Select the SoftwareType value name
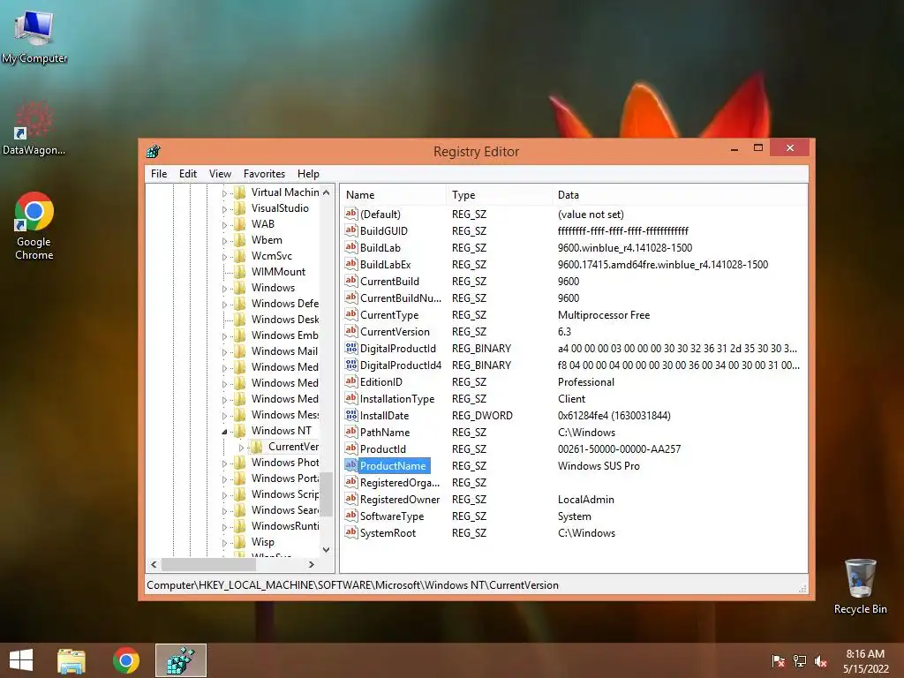 click(x=391, y=516)
